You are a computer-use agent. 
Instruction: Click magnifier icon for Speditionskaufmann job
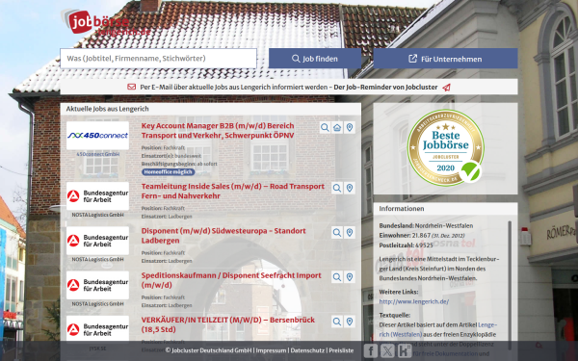point(337,277)
